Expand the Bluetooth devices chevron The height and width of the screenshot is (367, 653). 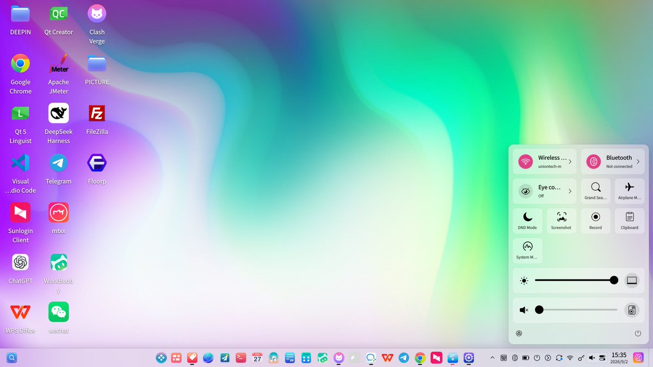click(x=638, y=161)
